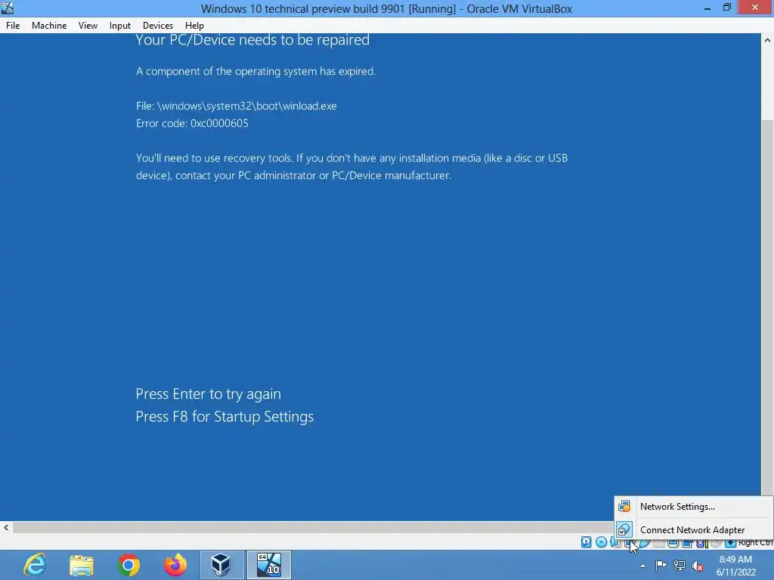Click the winload.exe file path text

pyautogui.click(x=237, y=106)
